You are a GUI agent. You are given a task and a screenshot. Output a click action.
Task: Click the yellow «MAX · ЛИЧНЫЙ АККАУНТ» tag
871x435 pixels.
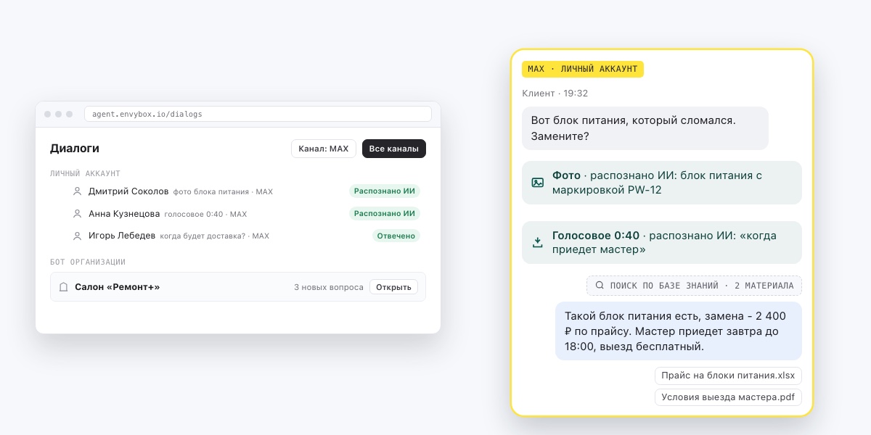coord(583,69)
